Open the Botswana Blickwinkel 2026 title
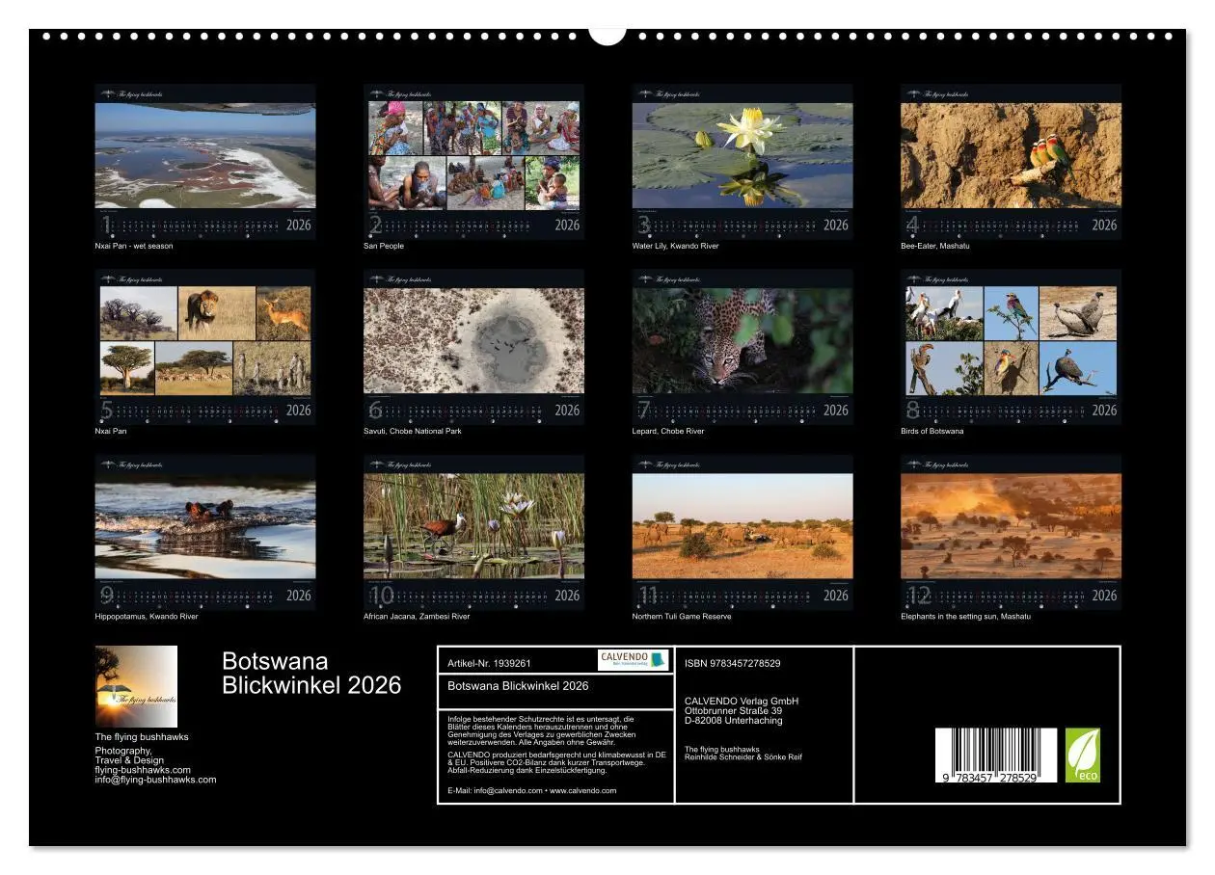 310,673
